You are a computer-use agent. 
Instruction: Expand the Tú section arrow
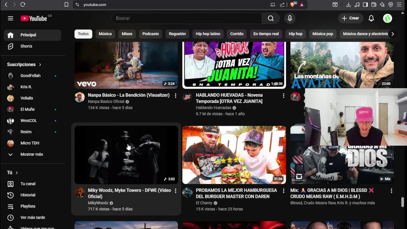coord(17,173)
